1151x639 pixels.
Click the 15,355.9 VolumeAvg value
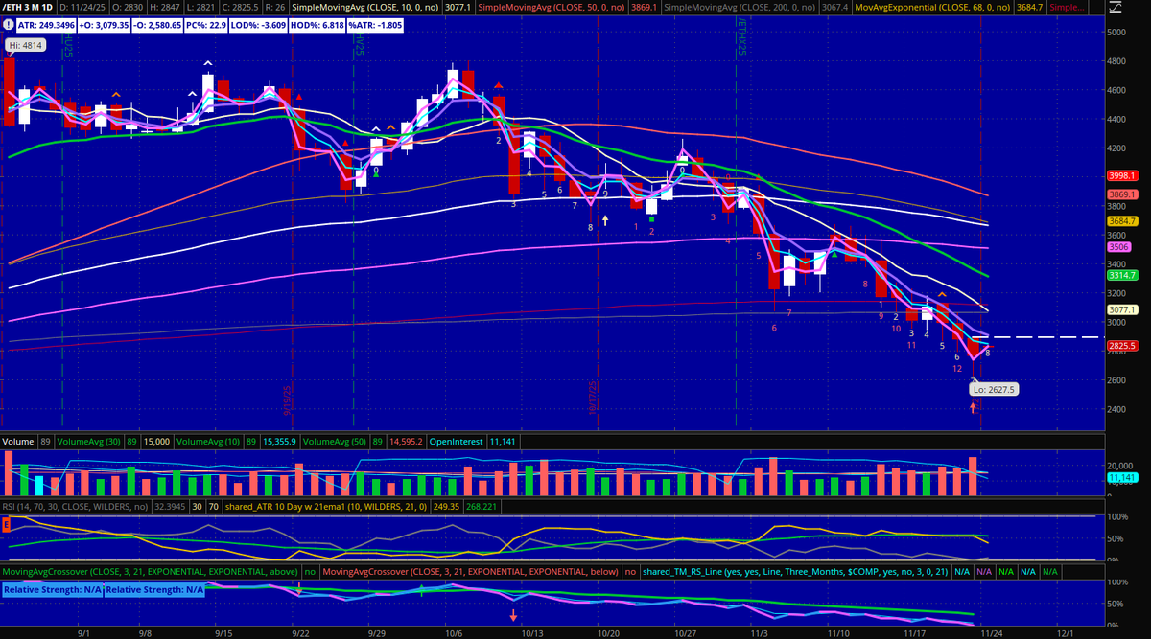click(x=280, y=442)
